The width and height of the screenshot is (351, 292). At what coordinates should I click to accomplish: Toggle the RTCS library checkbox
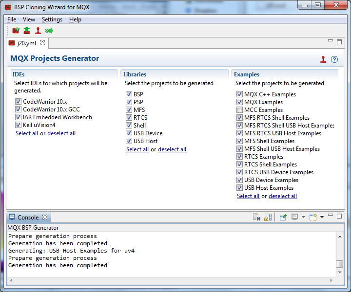pos(129,117)
